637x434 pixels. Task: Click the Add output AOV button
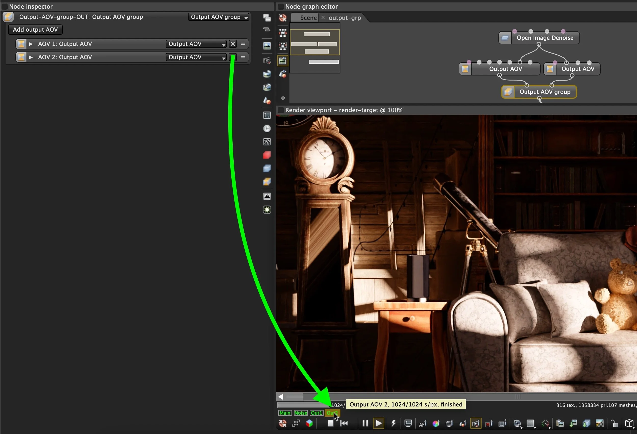(x=35, y=30)
